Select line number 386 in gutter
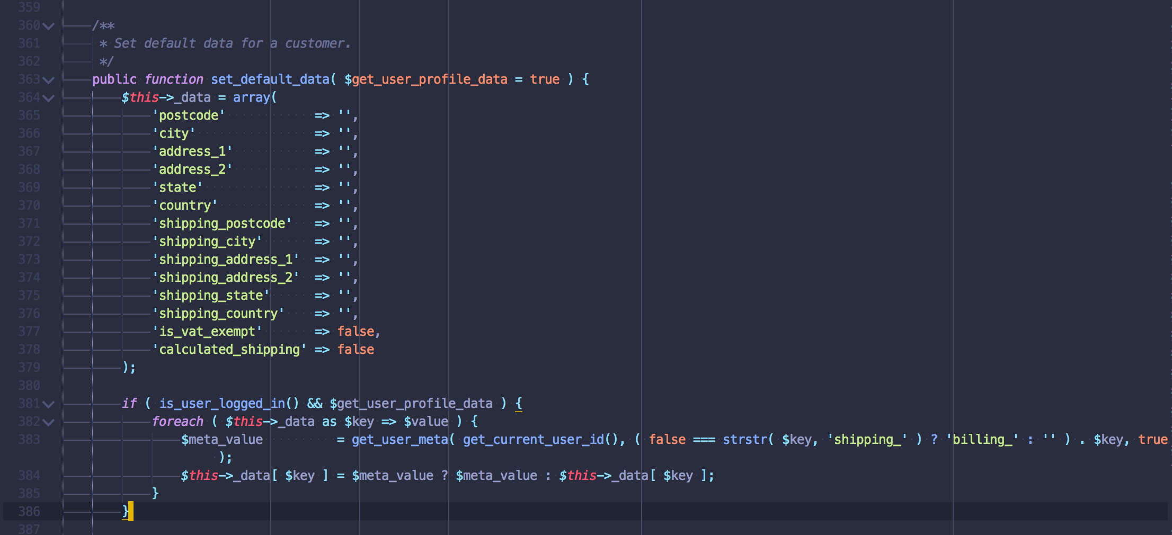Viewport: 1172px width, 535px height. click(29, 512)
